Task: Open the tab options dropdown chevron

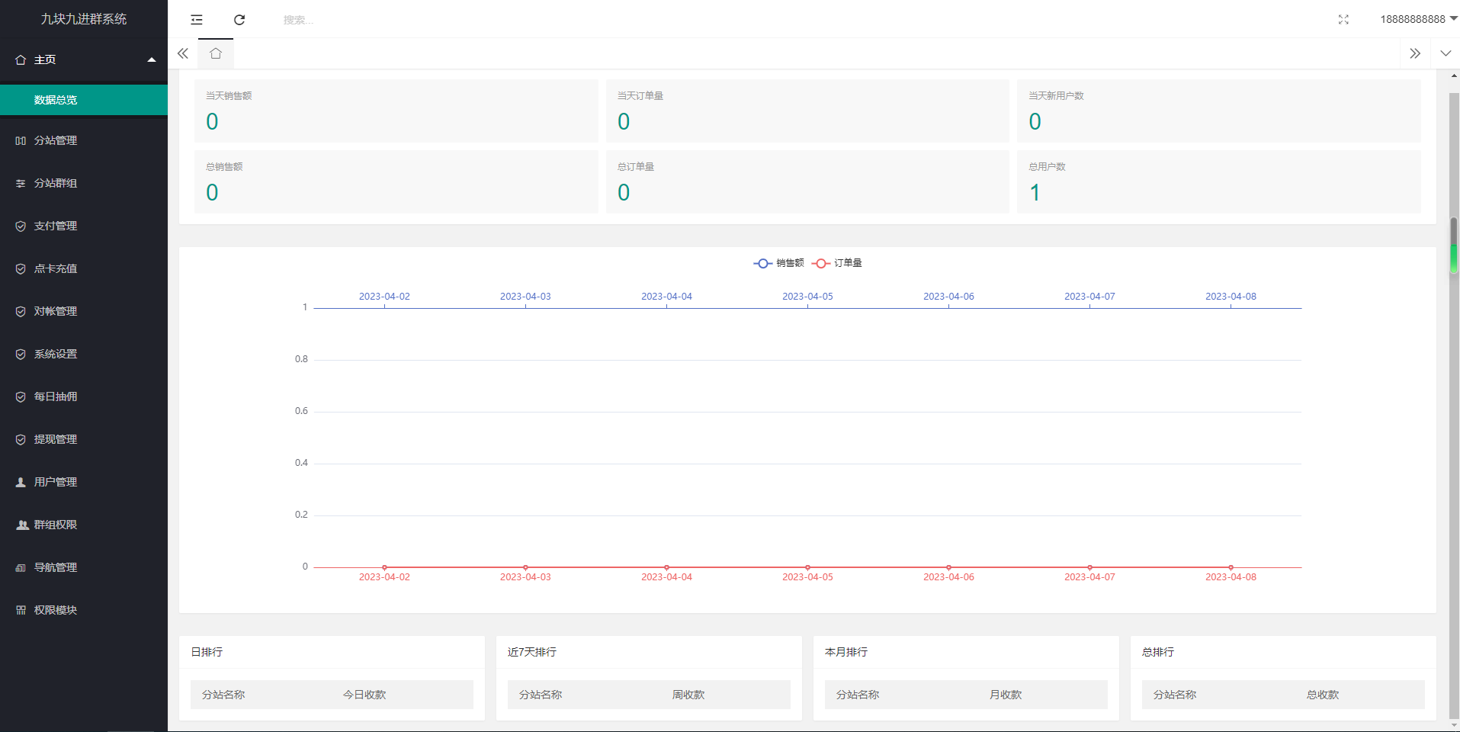Action: pyautogui.click(x=1446, y=53)
